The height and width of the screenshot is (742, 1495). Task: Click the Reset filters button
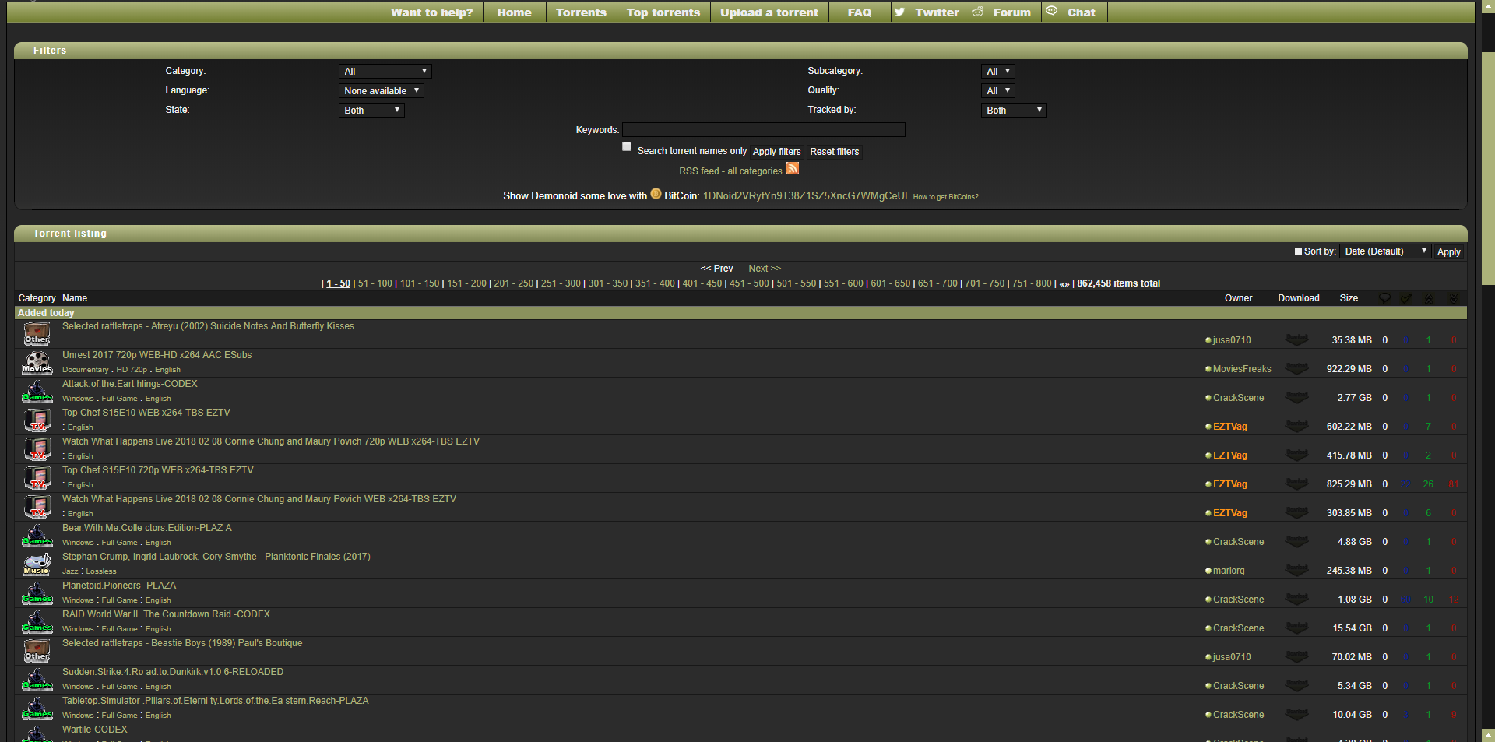pos(834,152)
